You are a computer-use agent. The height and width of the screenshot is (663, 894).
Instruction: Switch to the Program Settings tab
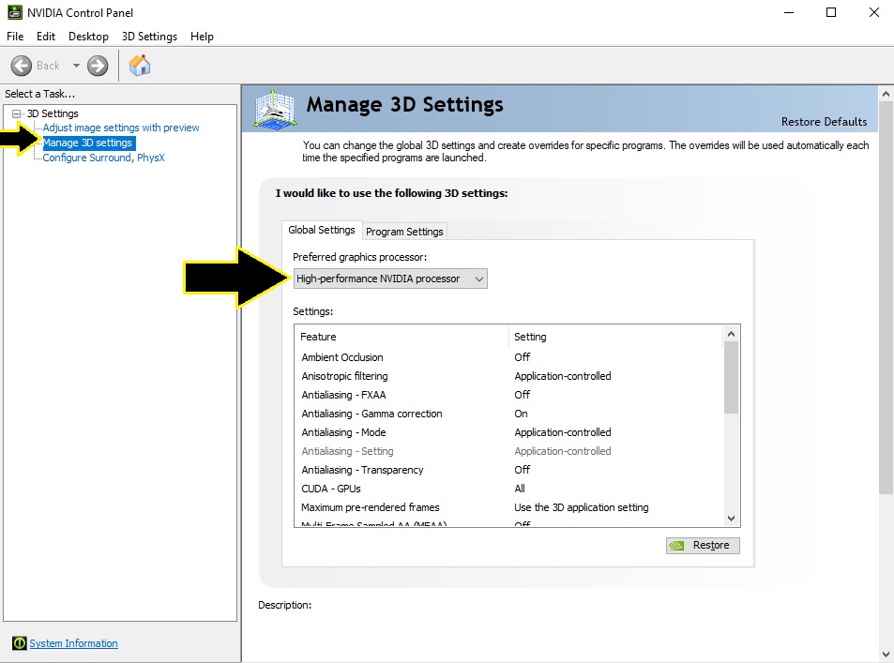[x=404, y=232]
